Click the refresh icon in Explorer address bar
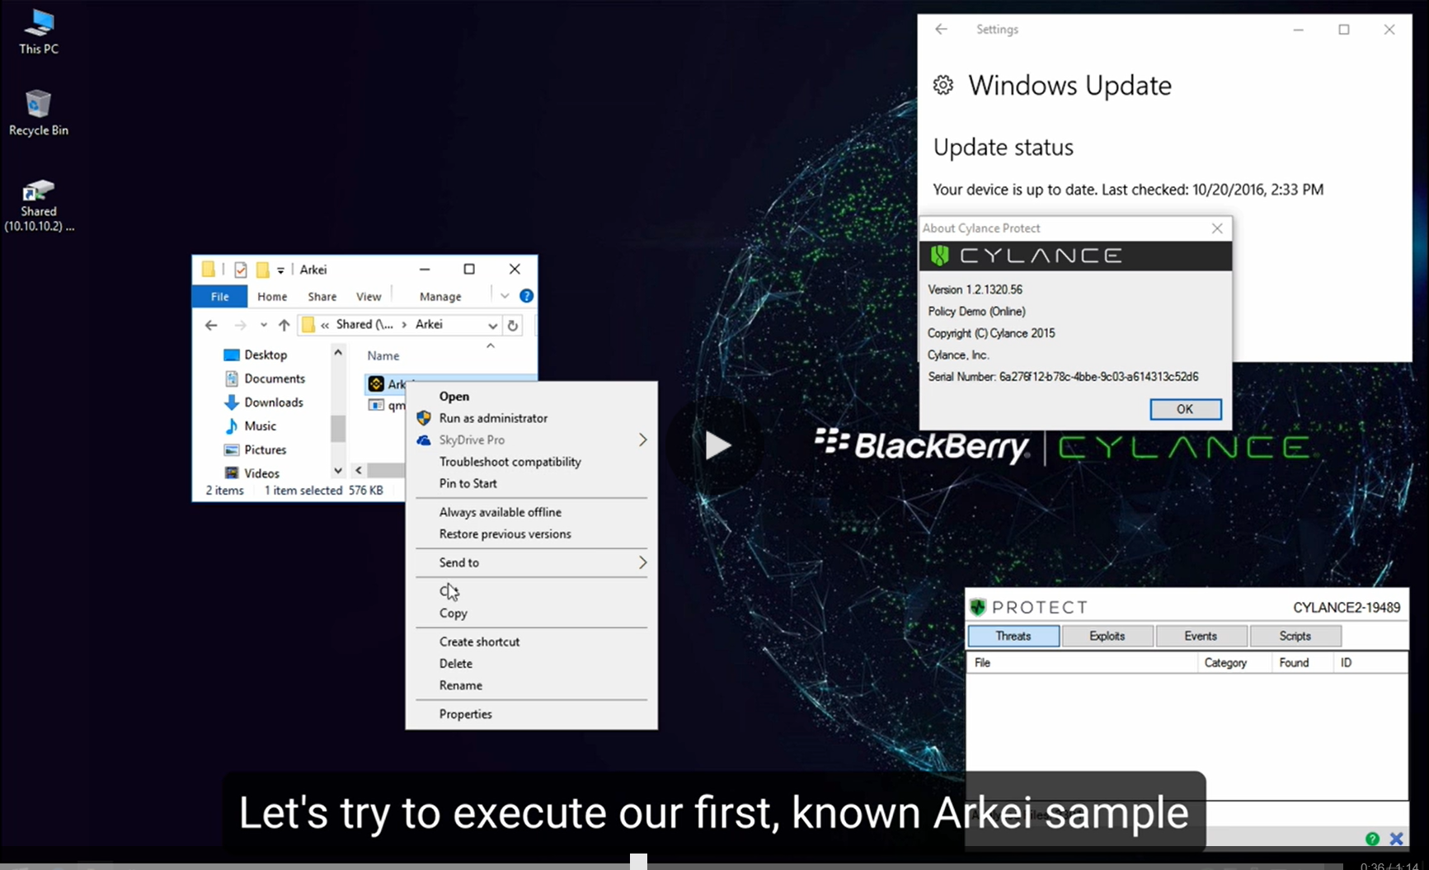This screenshot has width=1429, height=870. pos(512,325)
